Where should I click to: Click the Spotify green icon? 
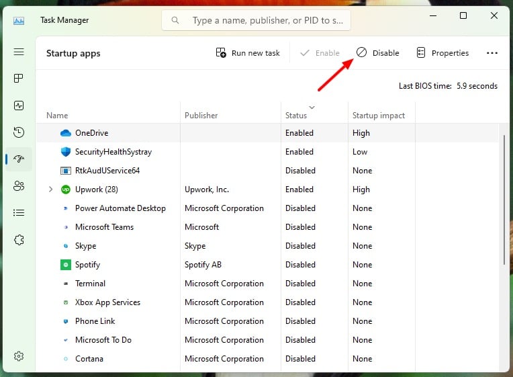(x=66, y=265)
